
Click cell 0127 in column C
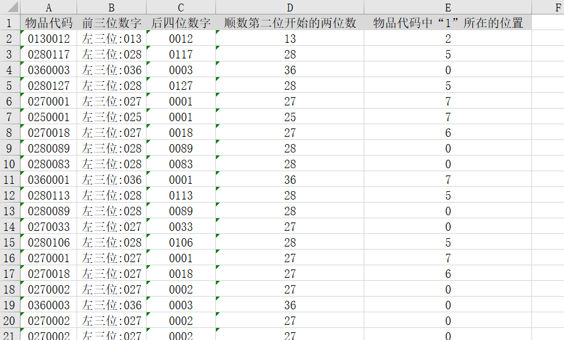181,85
